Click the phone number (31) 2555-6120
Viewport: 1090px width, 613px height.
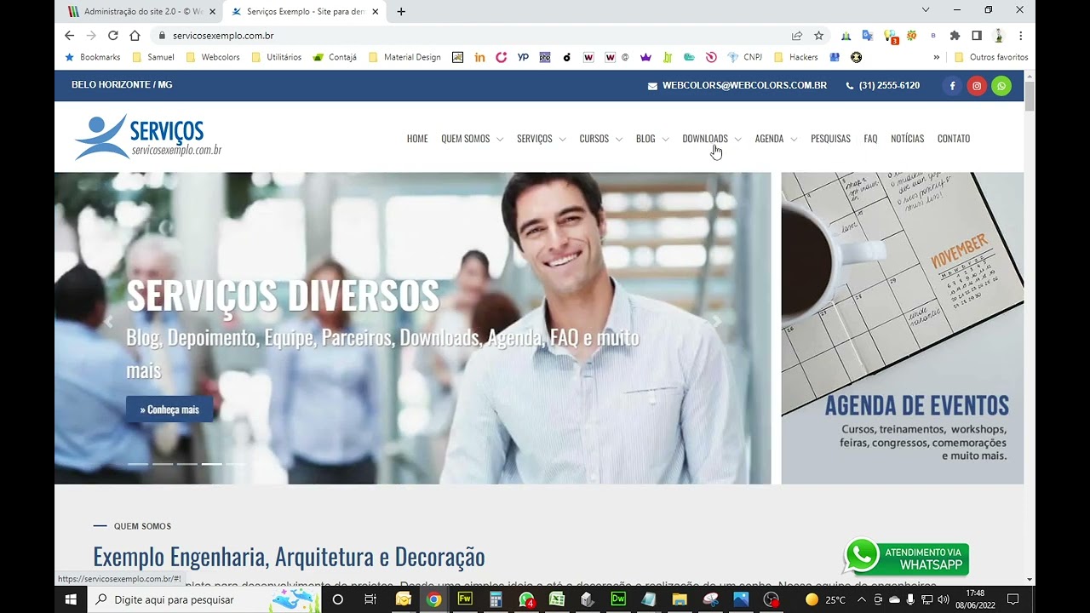tap(883, 85)
